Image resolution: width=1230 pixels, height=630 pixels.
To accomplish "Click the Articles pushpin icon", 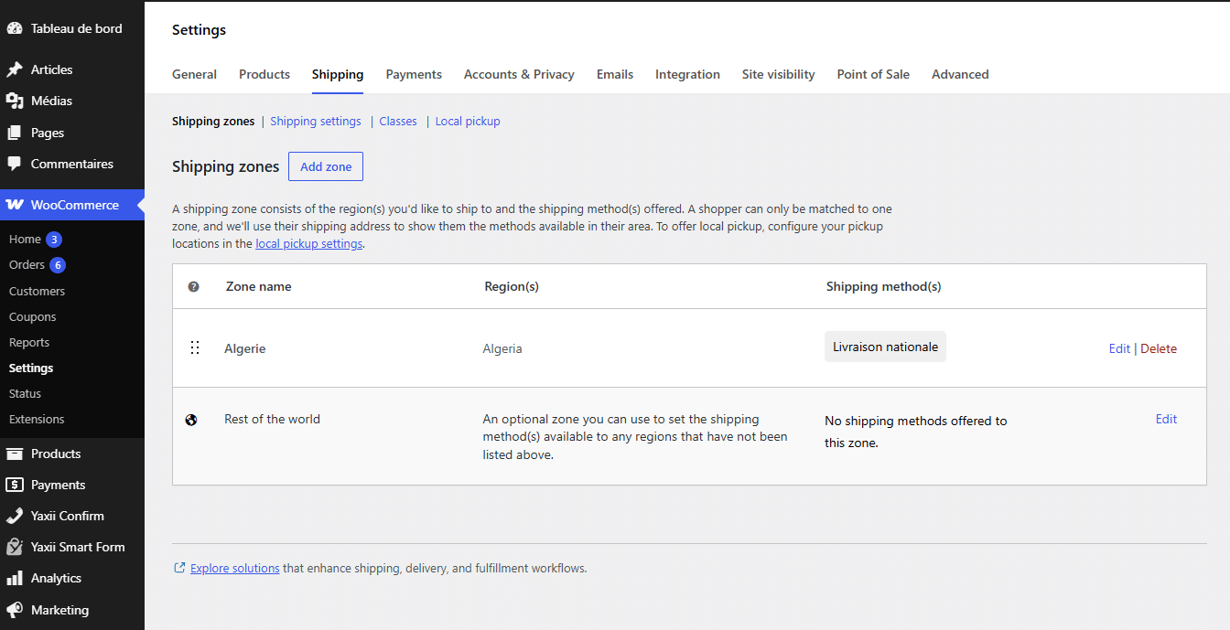I will (x=14, y=69).
